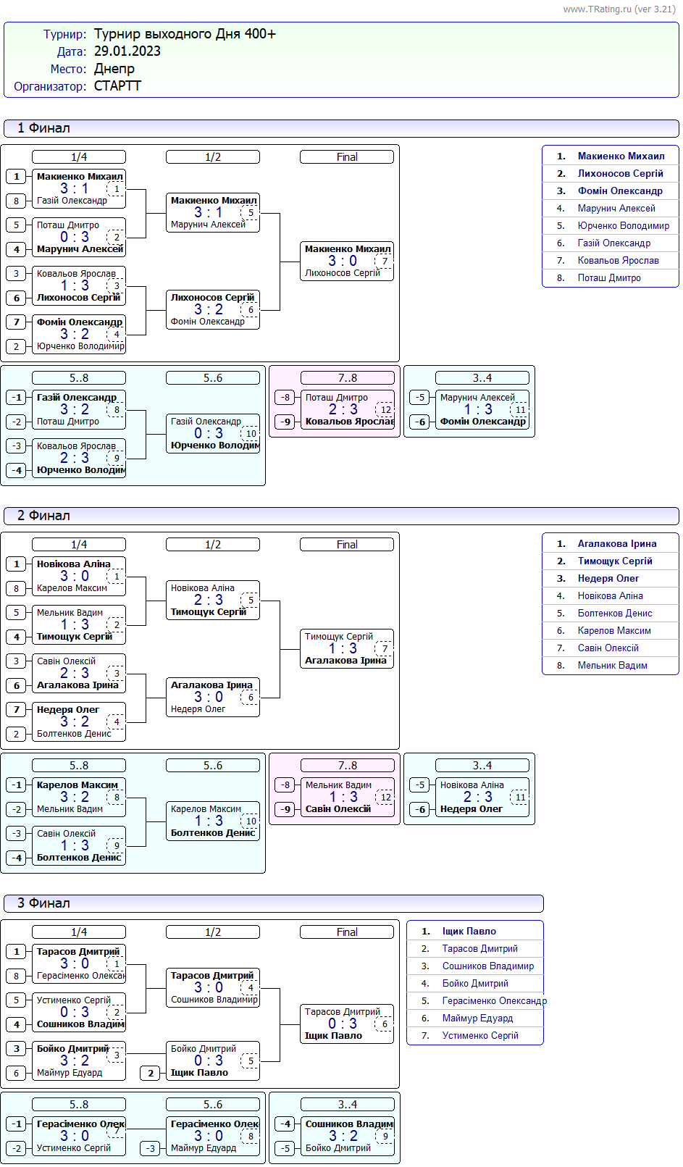This screenshot has height=1167, width=683.
Task: Open first-place Іщик Павло in standings list
Action: pos(469,932)
